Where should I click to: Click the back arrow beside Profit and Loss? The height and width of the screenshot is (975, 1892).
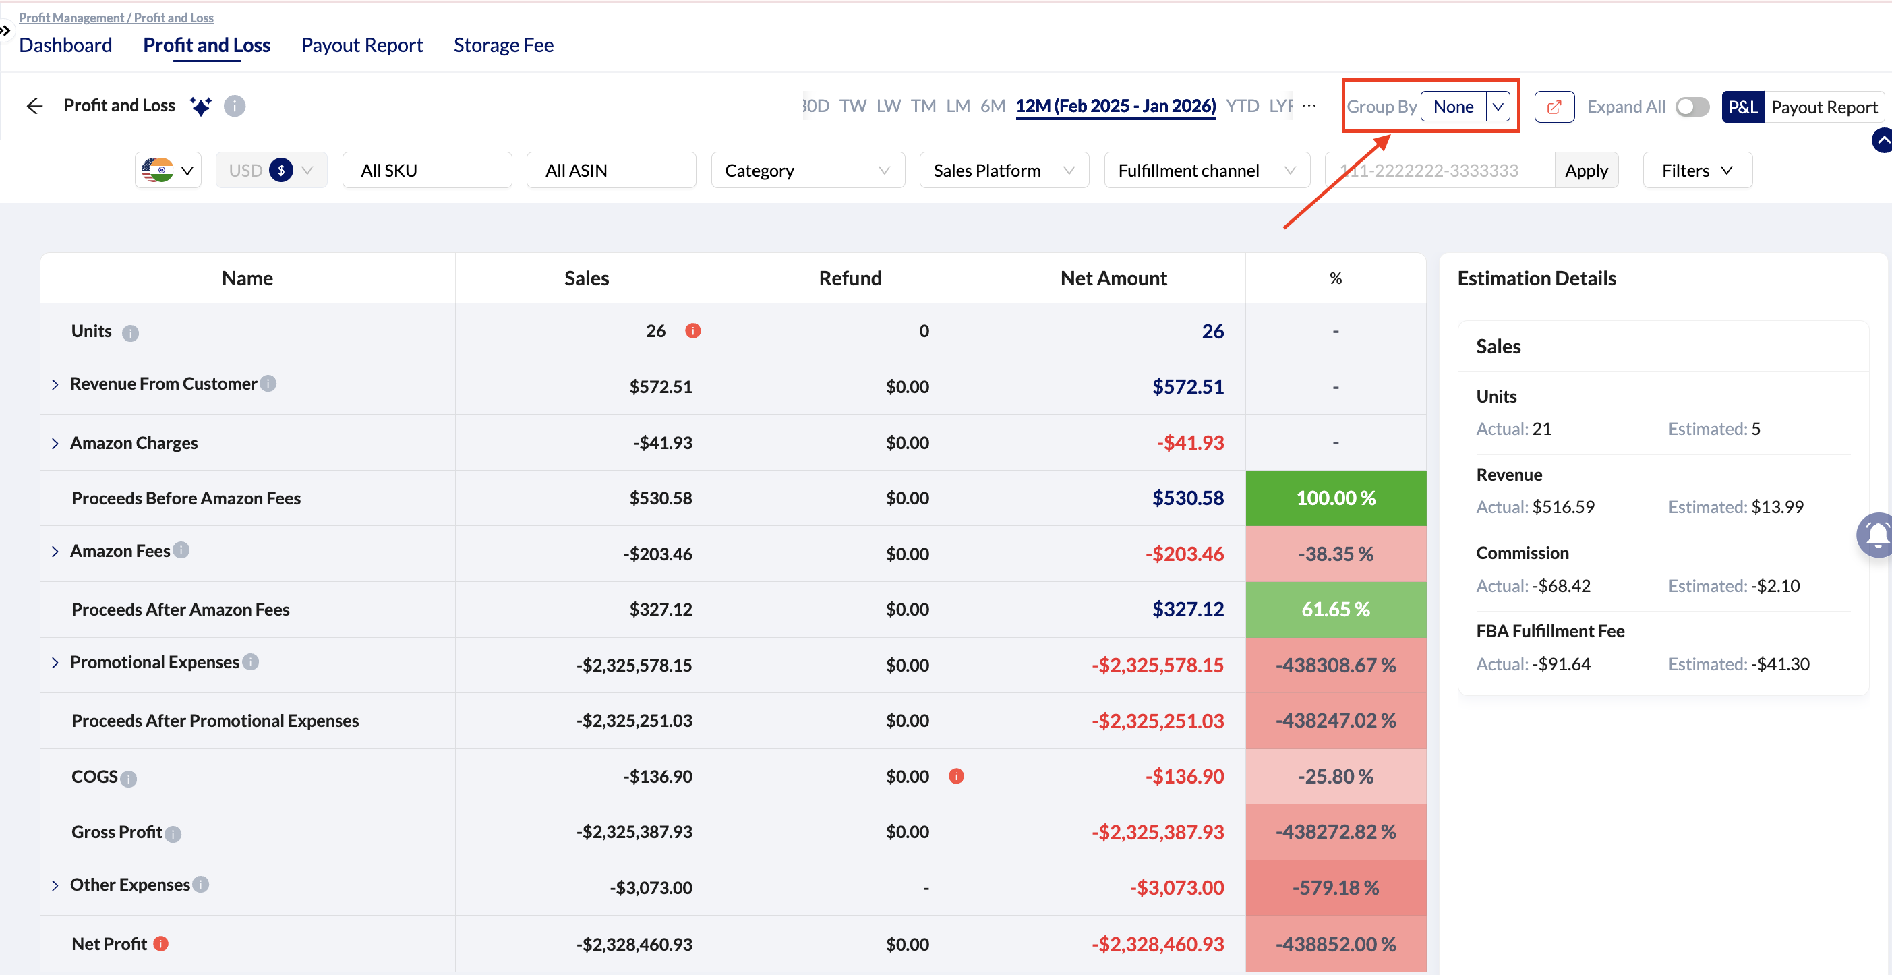34,106
